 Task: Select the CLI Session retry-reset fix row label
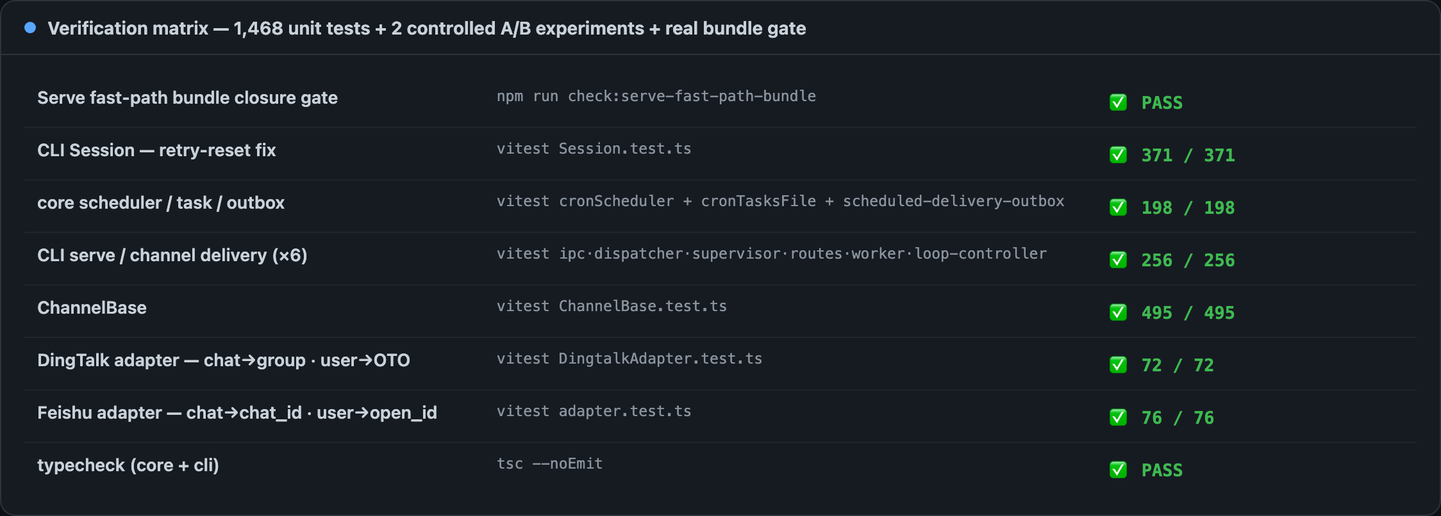tap(156, 150)
